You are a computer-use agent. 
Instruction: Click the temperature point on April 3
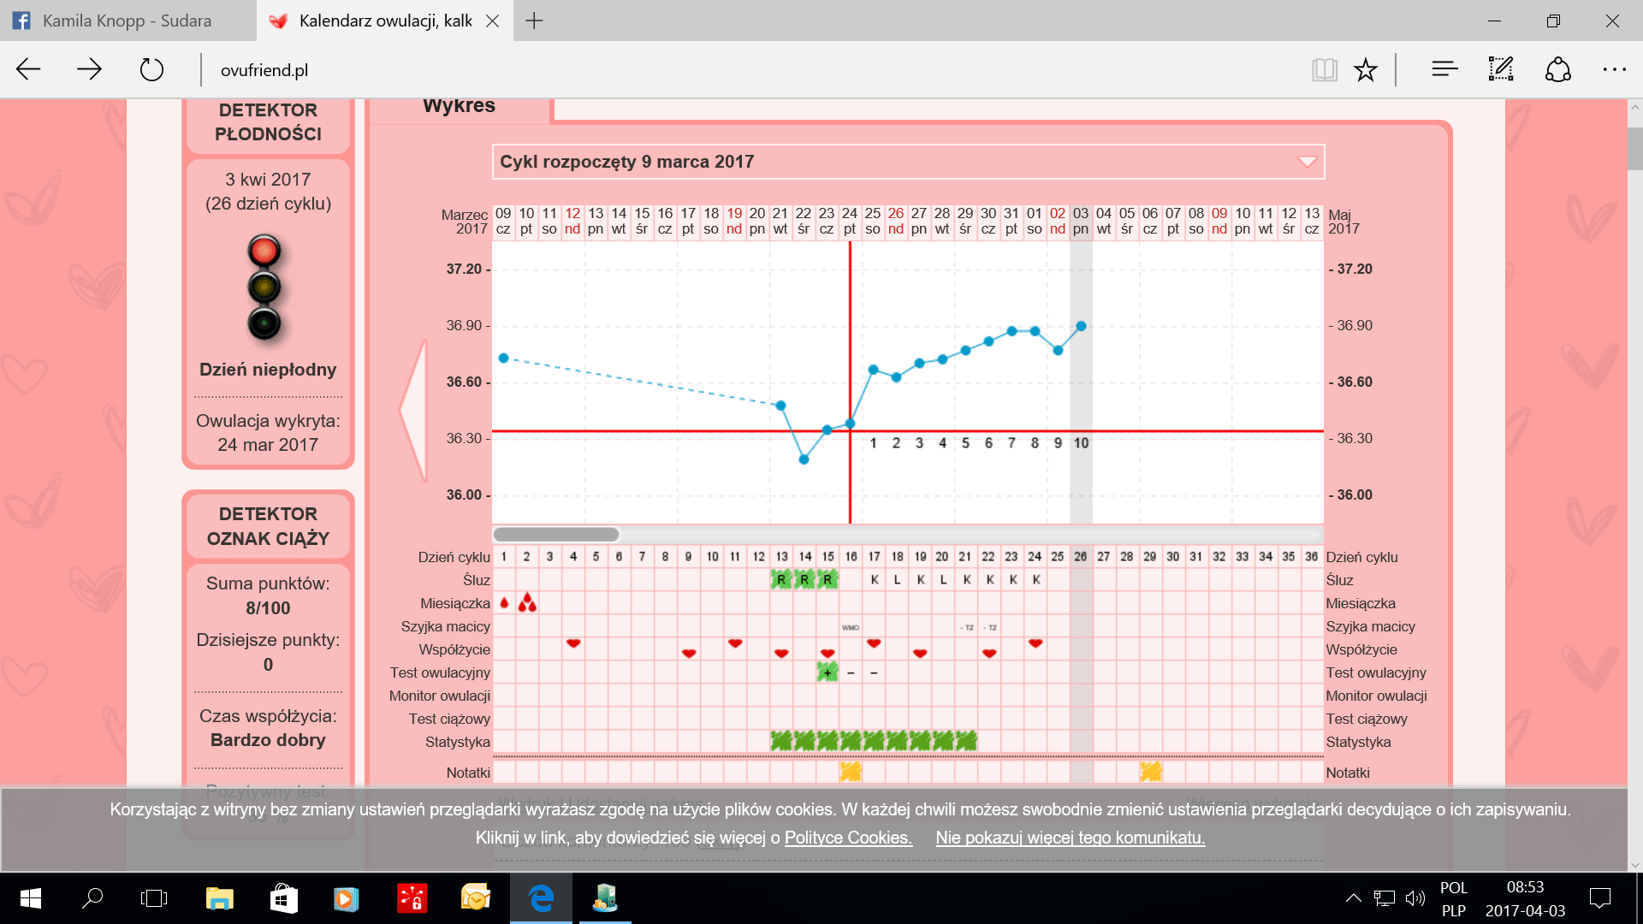[1081, 326]
